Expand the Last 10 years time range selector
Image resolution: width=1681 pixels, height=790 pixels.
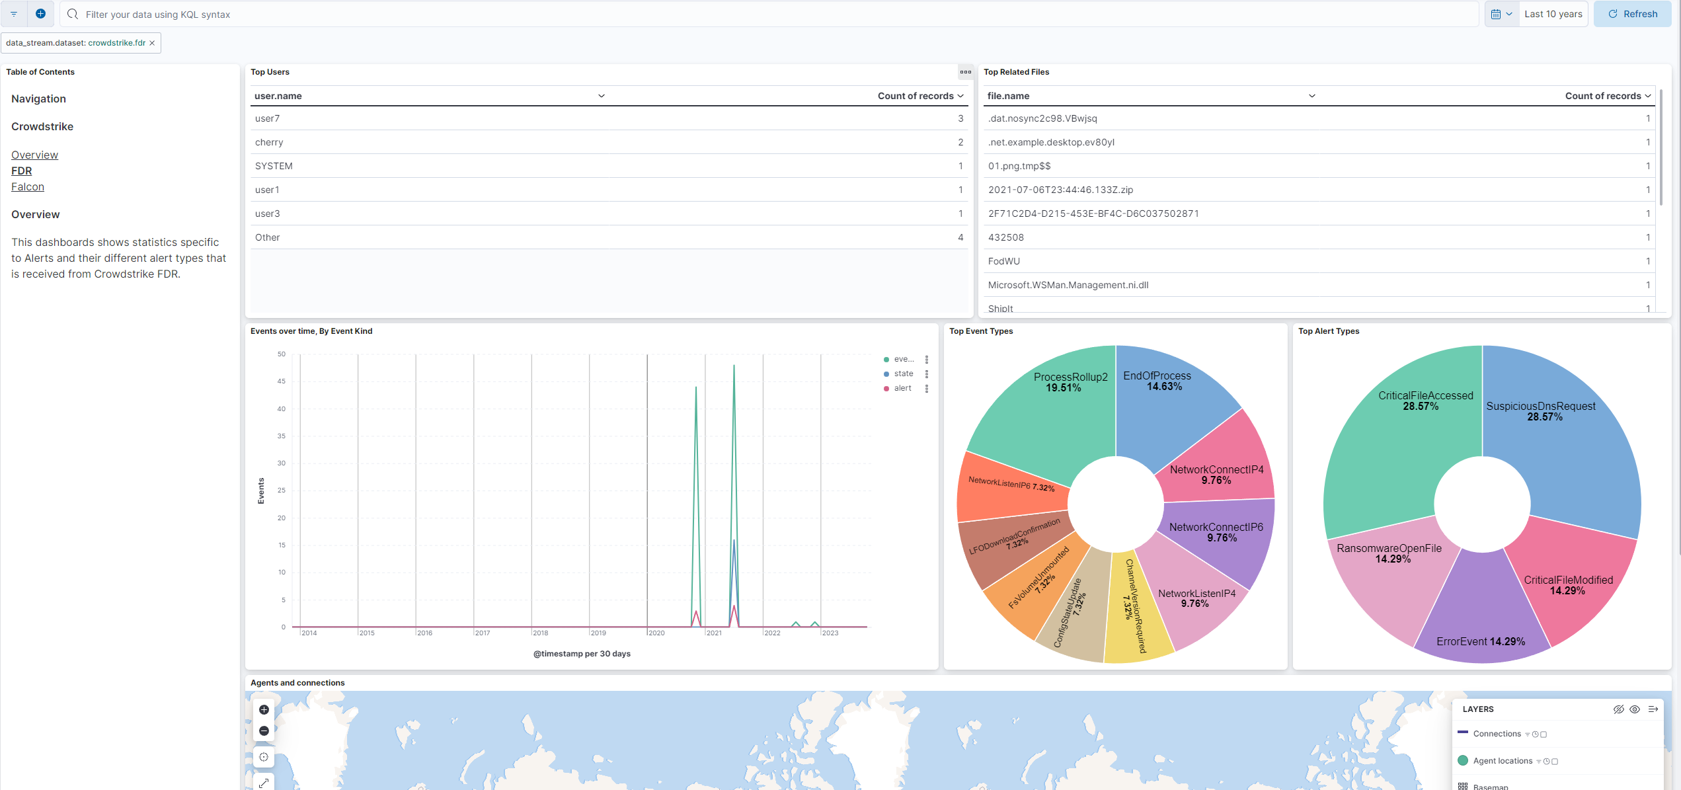pos(1553,13)
